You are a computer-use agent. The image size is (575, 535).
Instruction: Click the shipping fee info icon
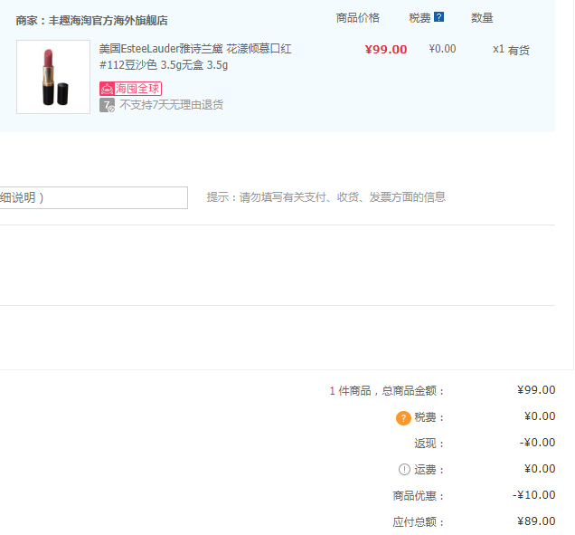point(404,469)
